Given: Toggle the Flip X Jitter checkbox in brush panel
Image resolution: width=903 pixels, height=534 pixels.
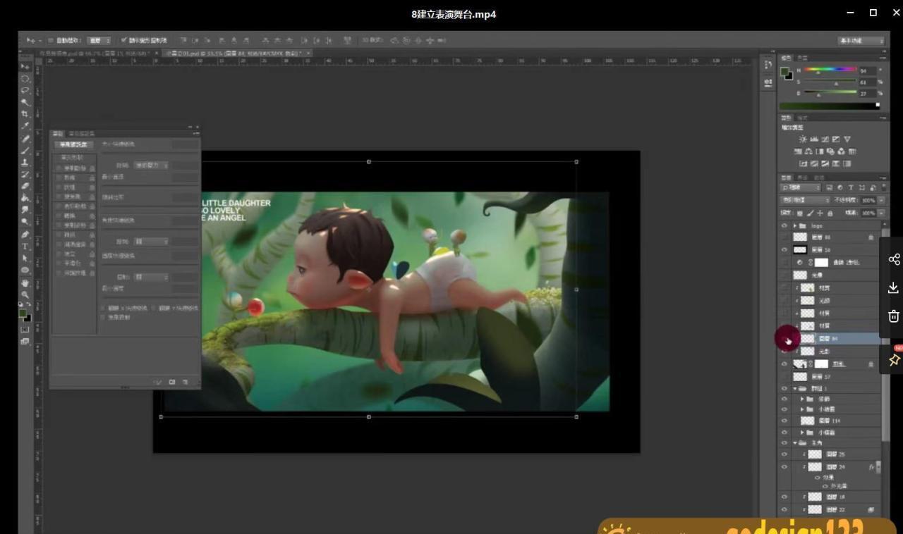Looking at the screenshot, I should click(x=103, y=308).
